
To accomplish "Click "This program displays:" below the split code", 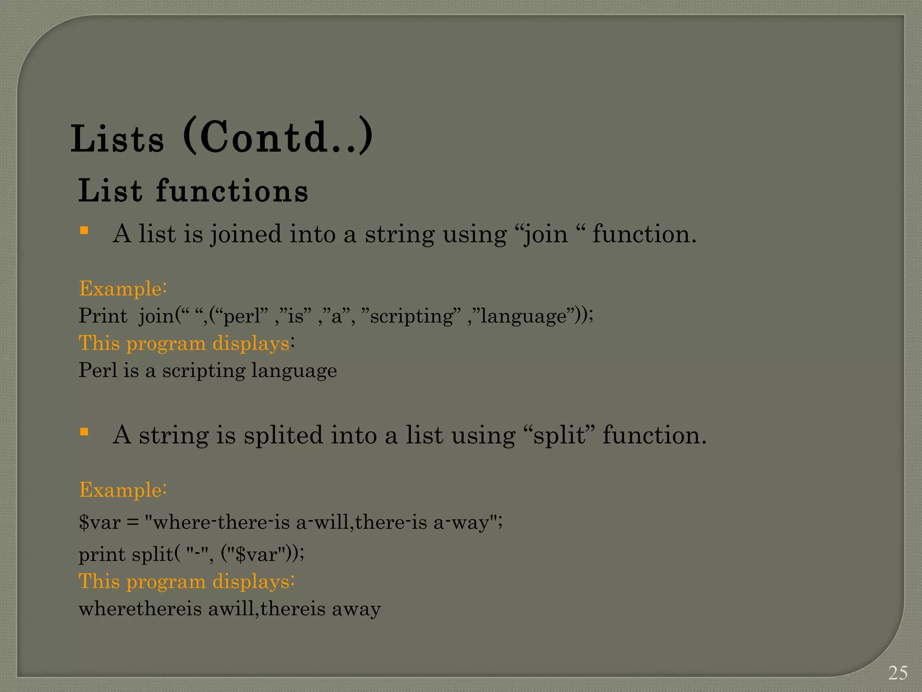I will 186,581.
